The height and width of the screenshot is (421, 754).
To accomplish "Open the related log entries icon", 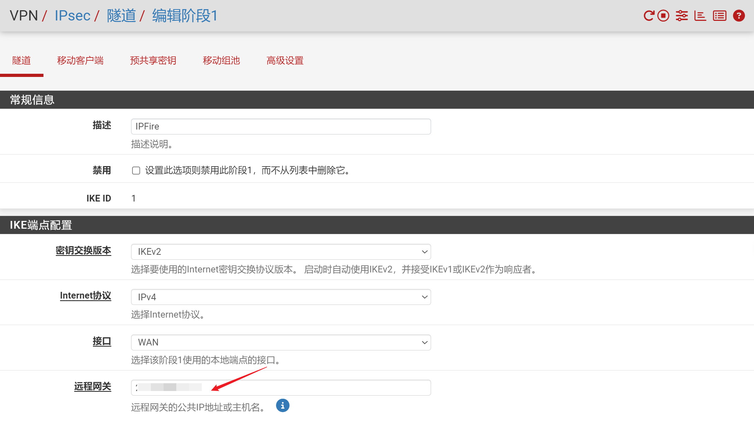I will coord(719,16).
